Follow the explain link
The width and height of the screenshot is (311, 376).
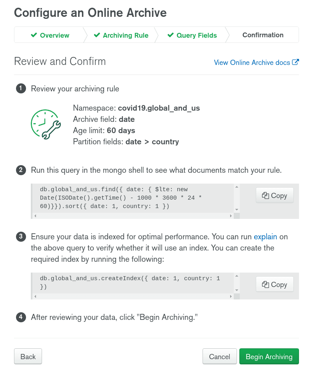tap(265, 237)
